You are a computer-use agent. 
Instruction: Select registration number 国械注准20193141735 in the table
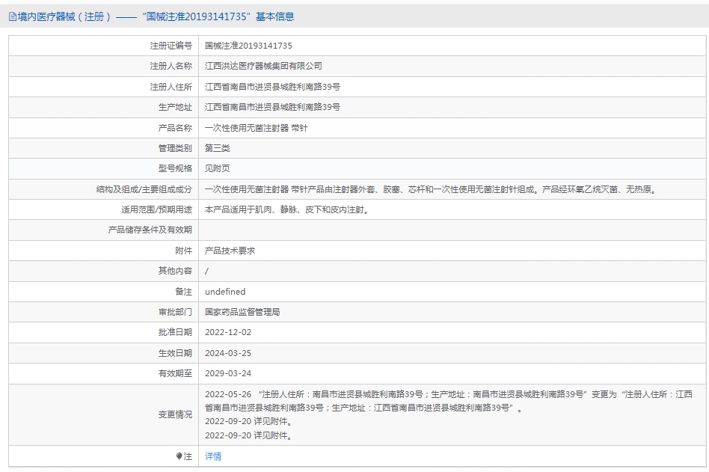(x=248, y=46)
